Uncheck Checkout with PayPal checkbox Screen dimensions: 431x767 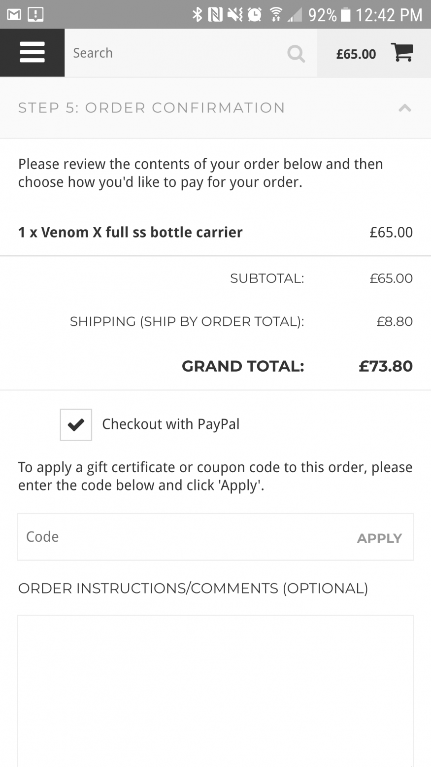click(x=76, y=424)
